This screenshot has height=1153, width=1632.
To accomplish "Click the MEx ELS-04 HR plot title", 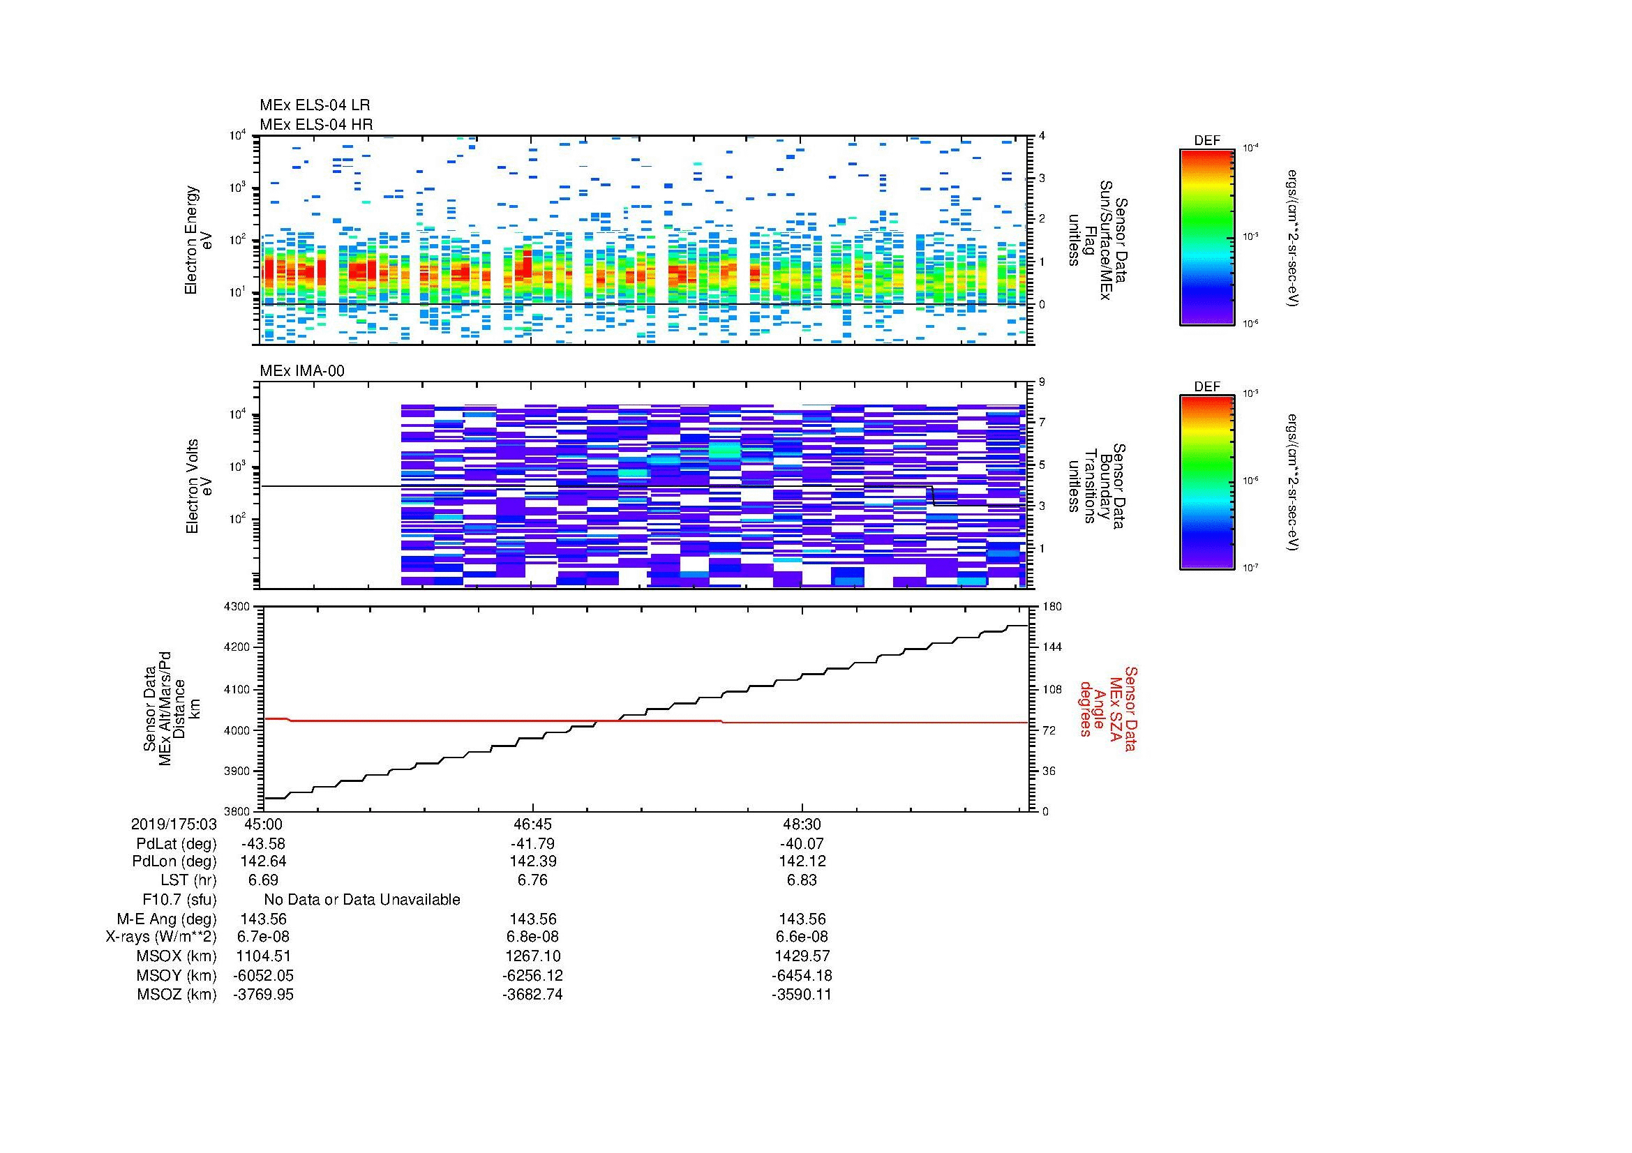I will [x=315, y=124].
